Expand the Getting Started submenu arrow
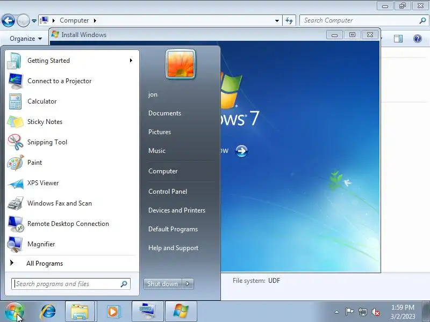The image size is (430, 322). point(131,61)
